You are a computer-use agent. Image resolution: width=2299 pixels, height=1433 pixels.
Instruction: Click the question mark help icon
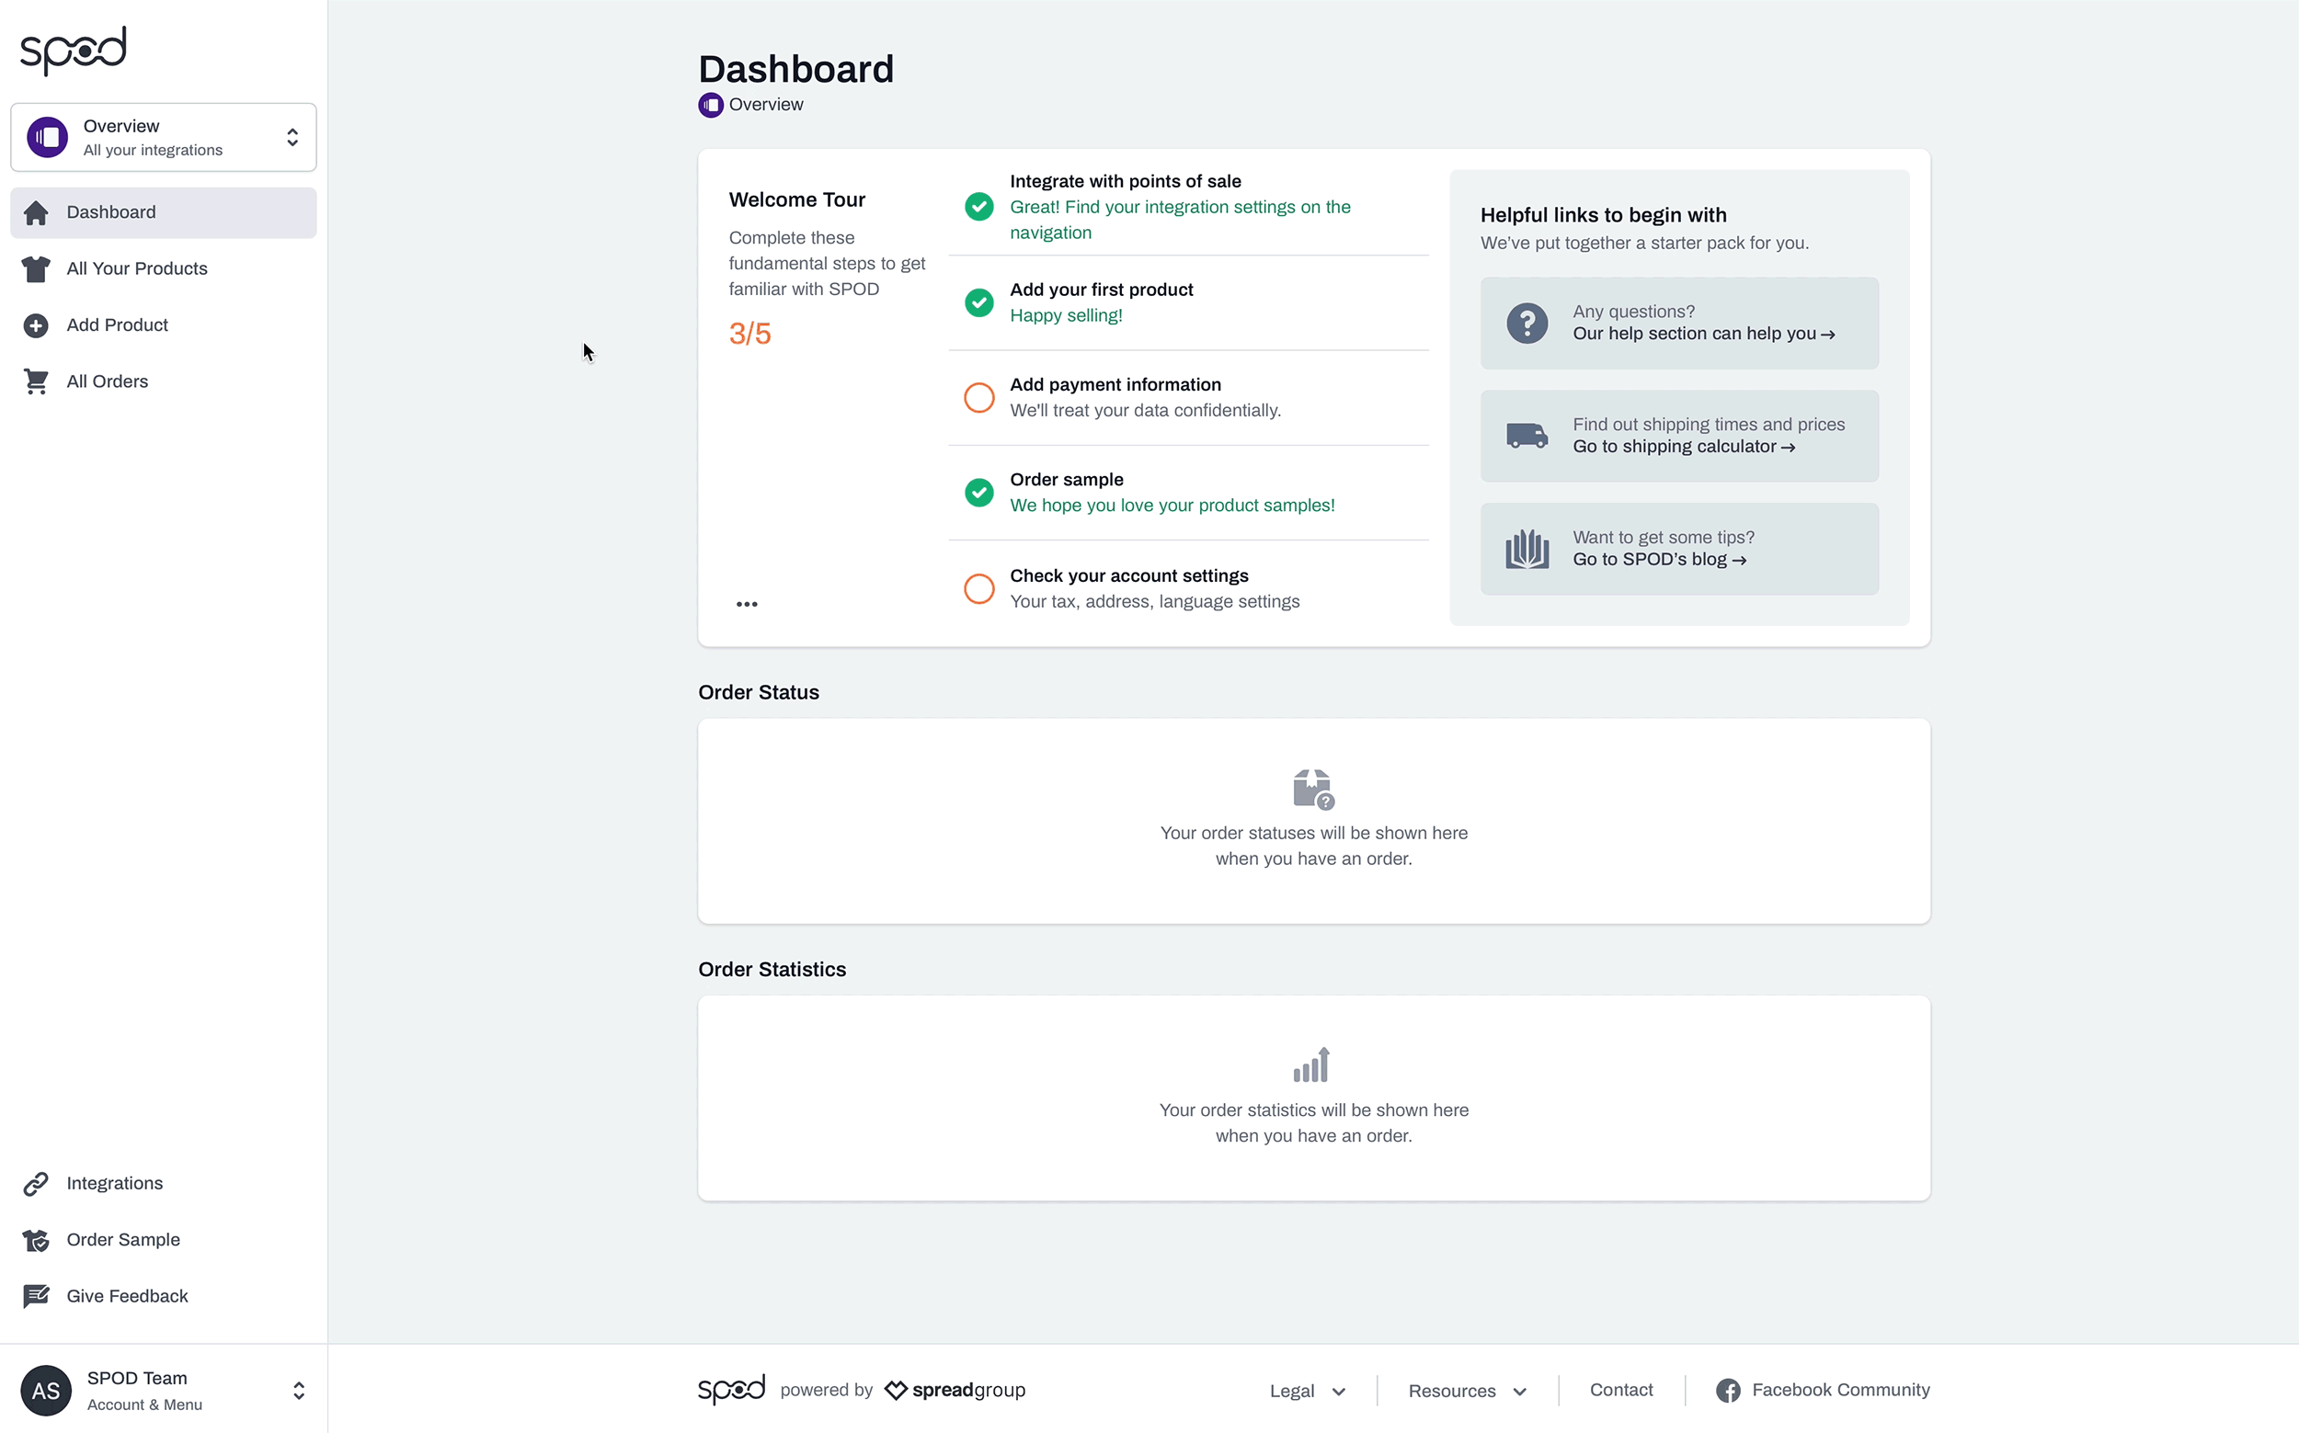1527,324
